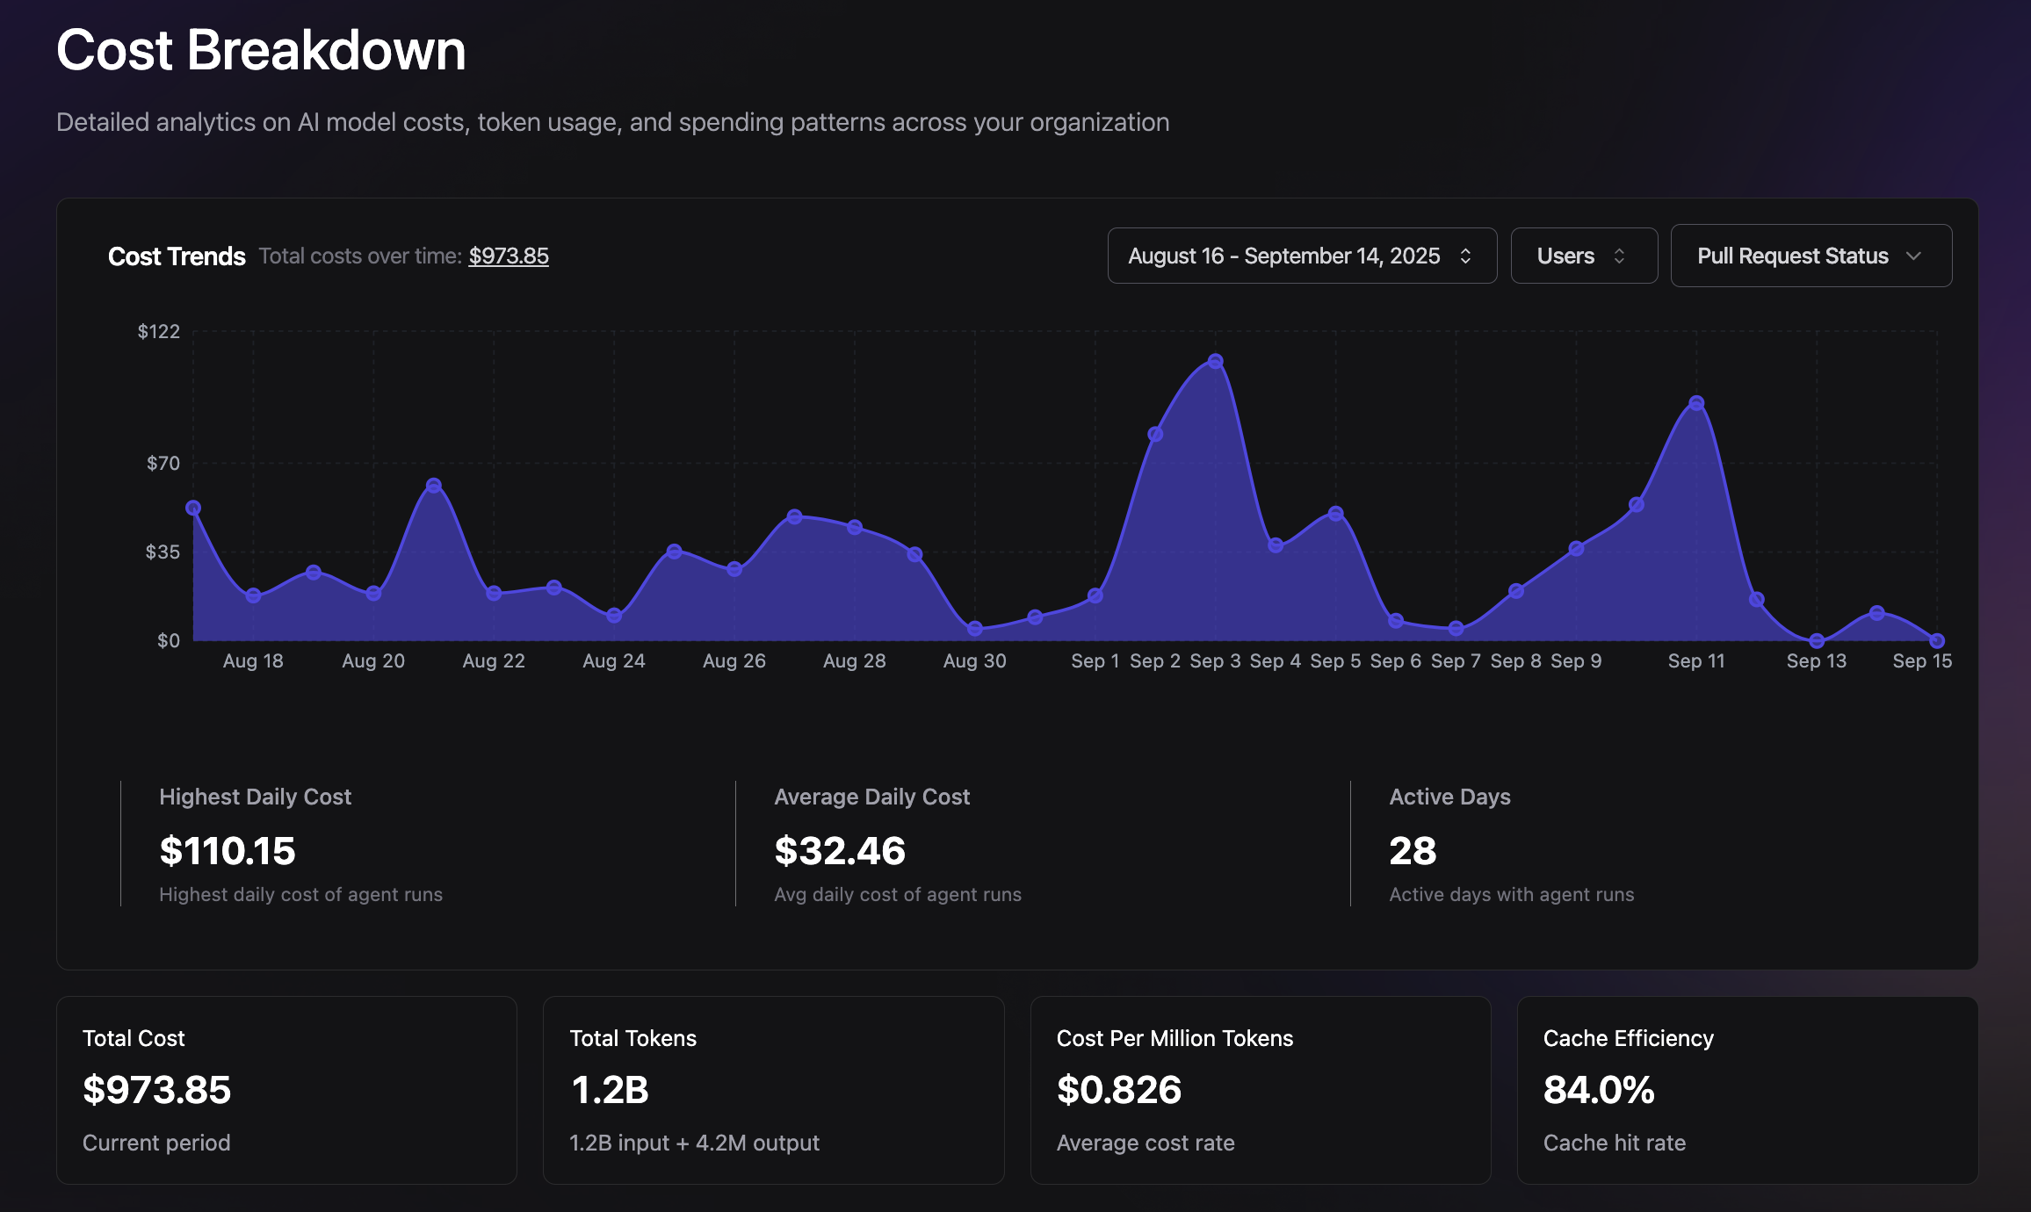Click the Average Daily Cost $32.46 stat
Viewport: 2031px width, 1212px height.
(x=839, y=850)
